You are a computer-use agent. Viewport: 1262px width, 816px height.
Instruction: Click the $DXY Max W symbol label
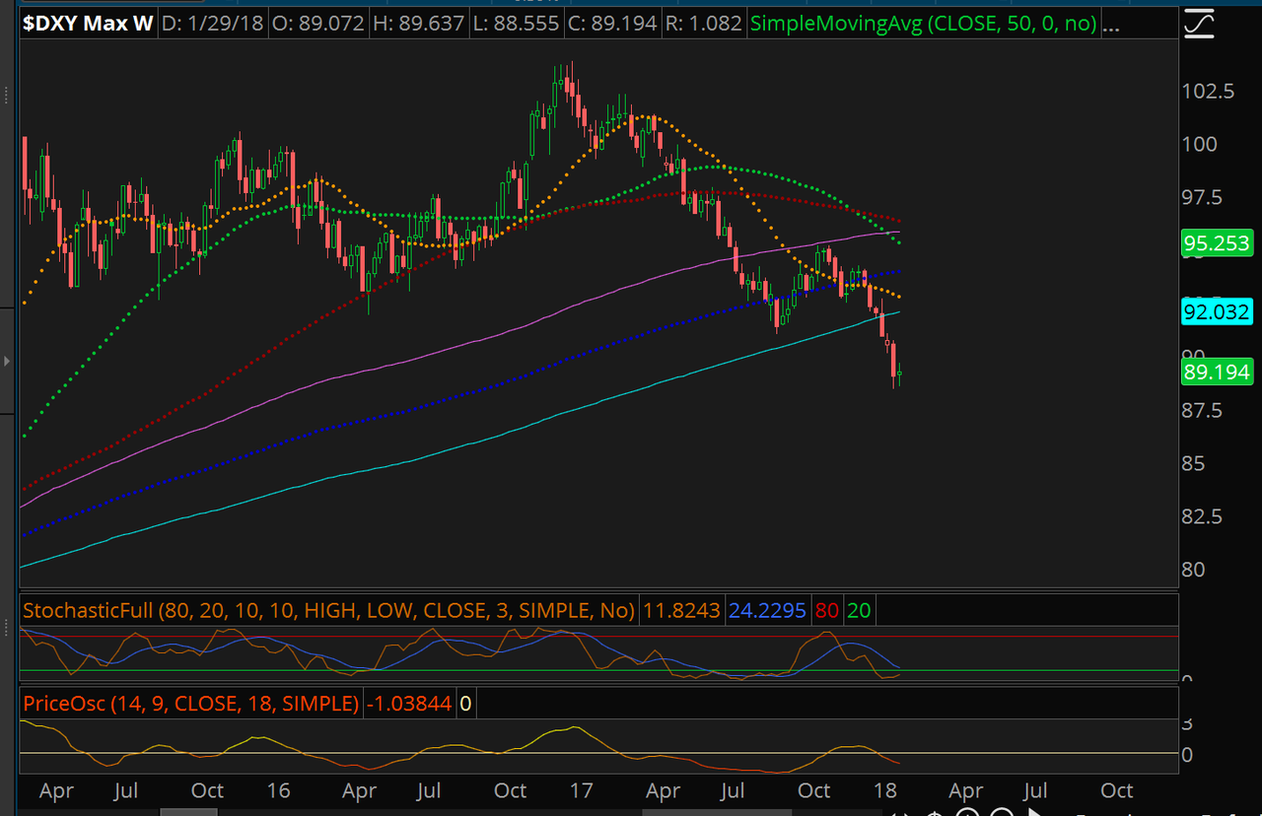(88, 23)
